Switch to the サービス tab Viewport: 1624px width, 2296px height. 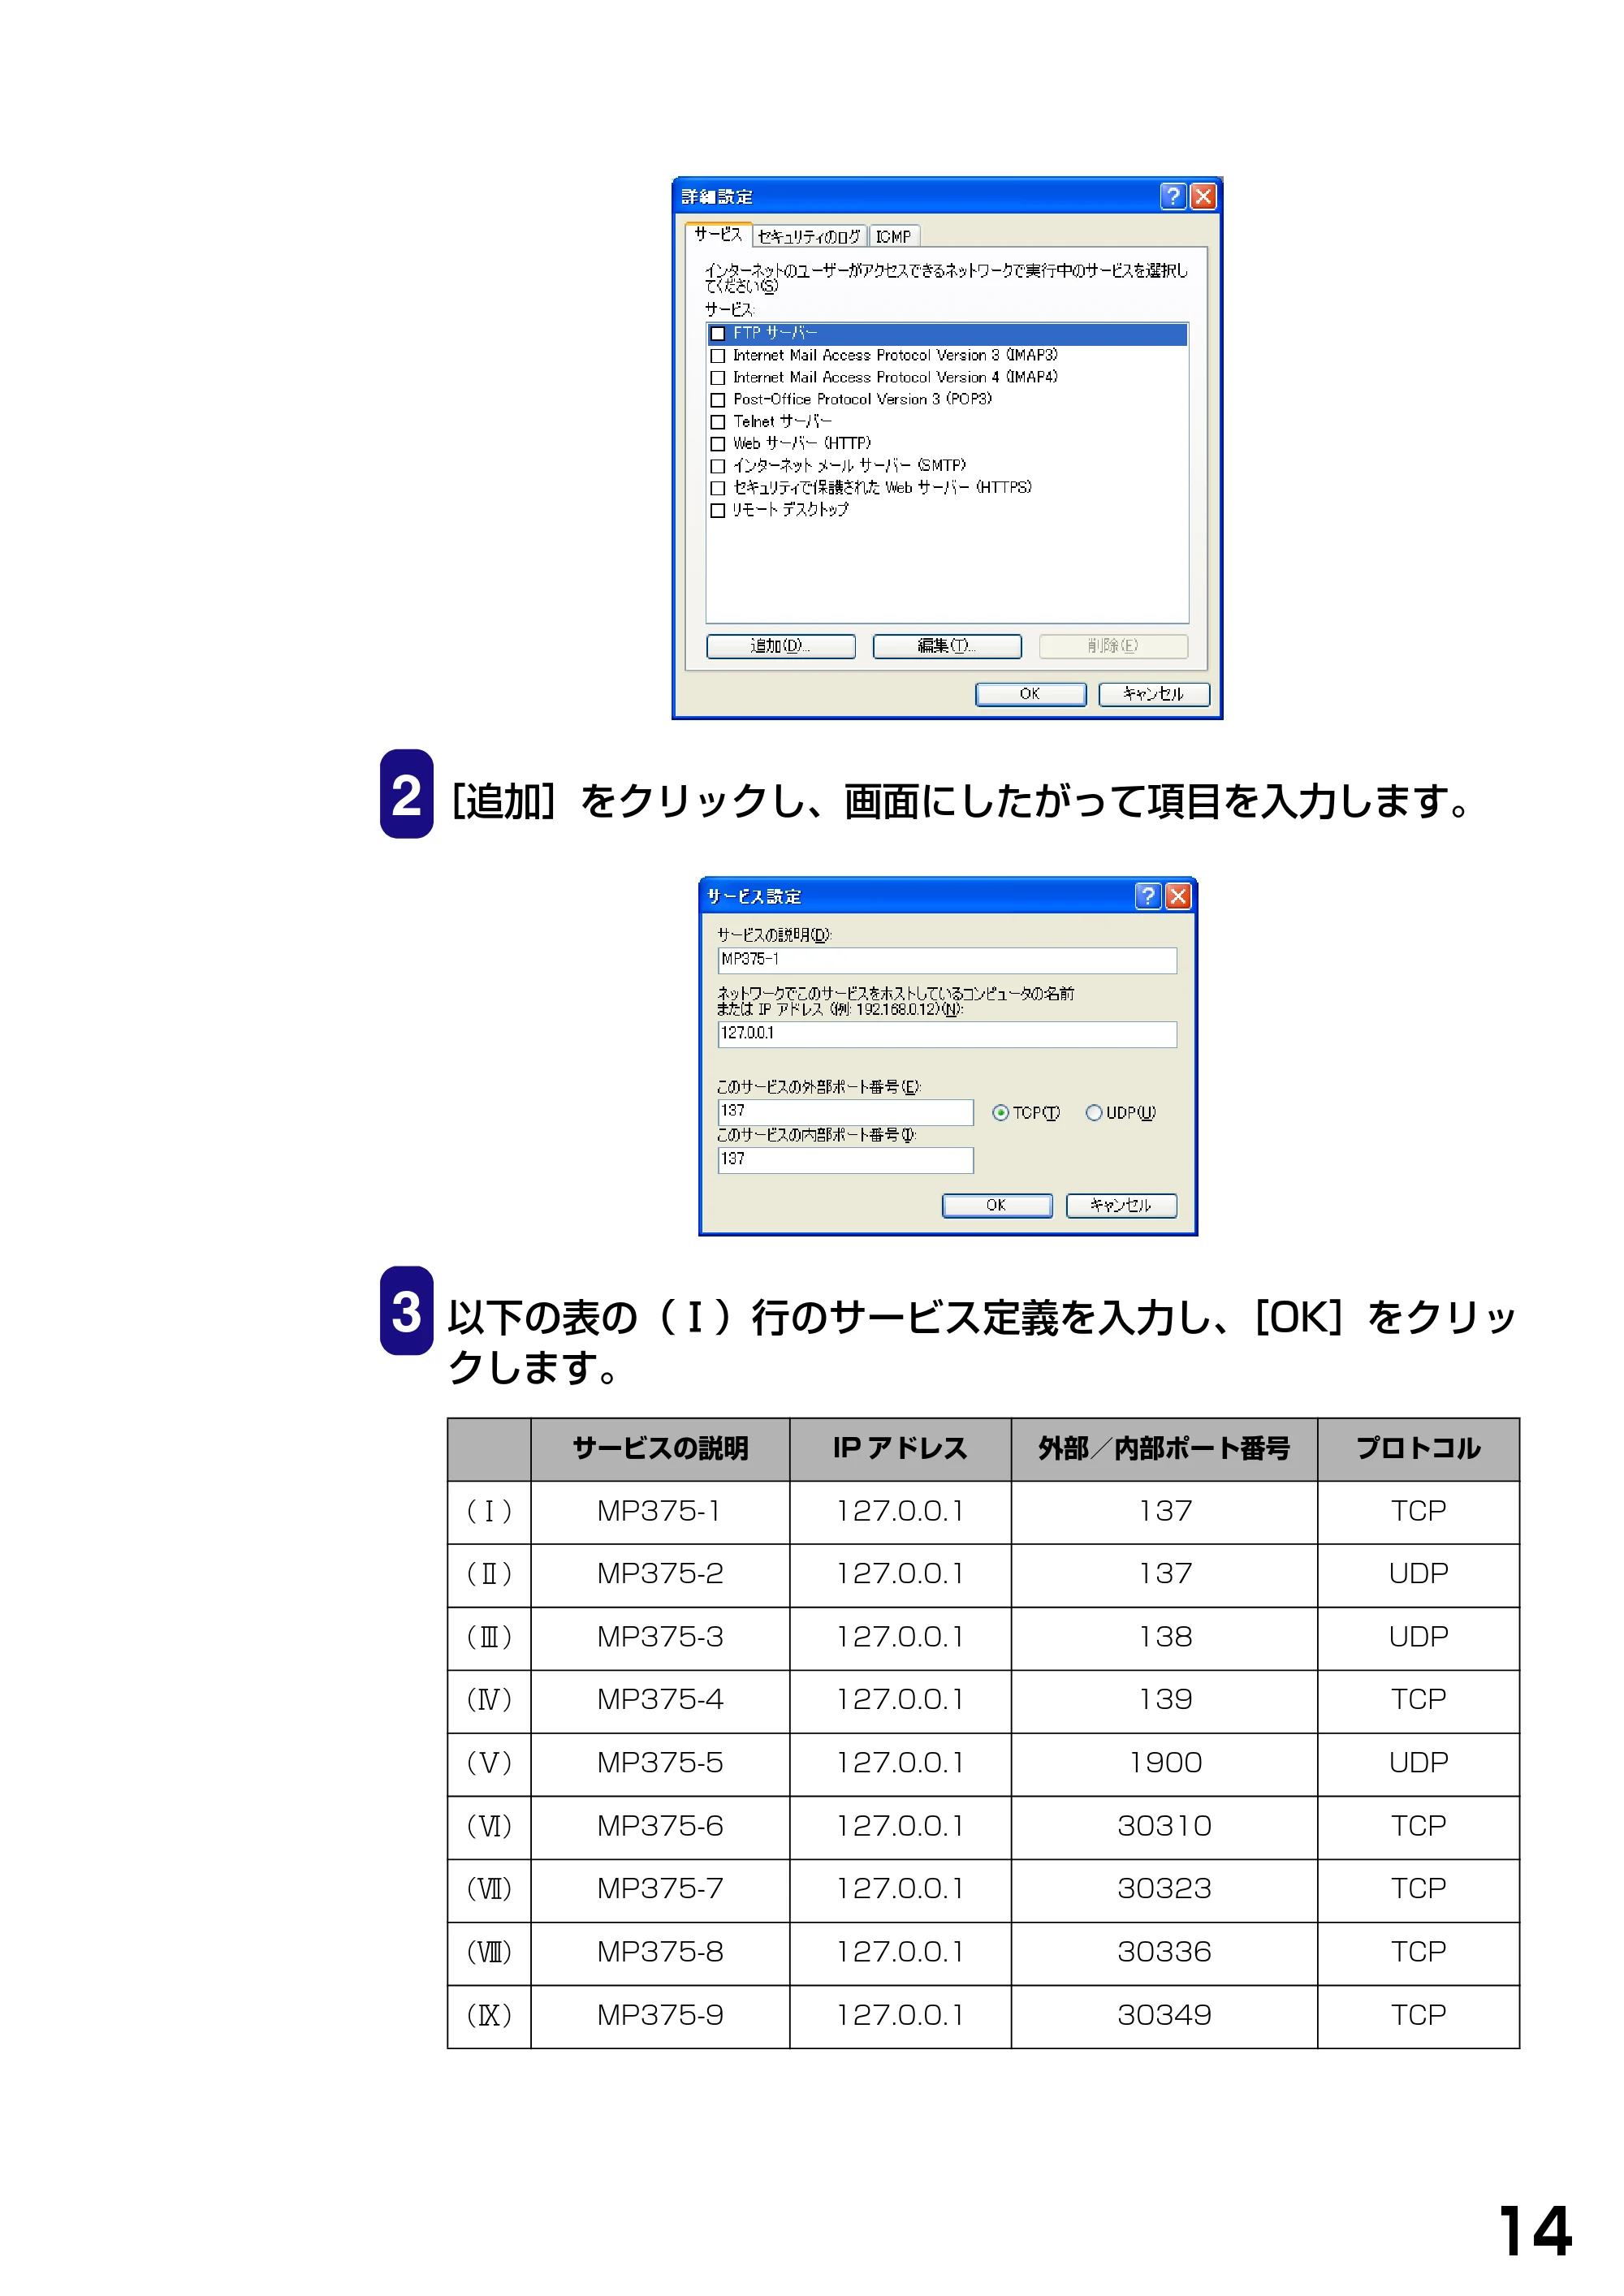pos(718,235)
